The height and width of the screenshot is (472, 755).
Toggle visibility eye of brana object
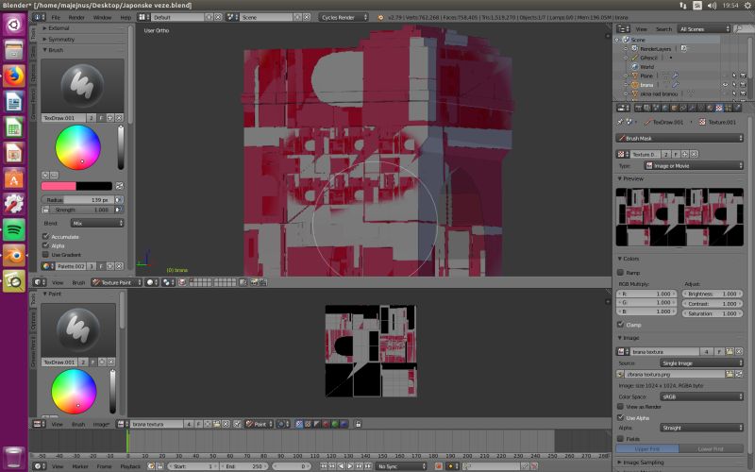(x=725, y=85)
